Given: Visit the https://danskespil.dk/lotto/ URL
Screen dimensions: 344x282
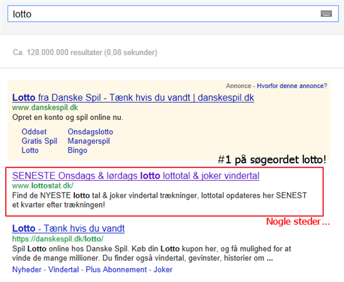Looking at the screenshot, I should pyautogui.click(x=58, y=239).
